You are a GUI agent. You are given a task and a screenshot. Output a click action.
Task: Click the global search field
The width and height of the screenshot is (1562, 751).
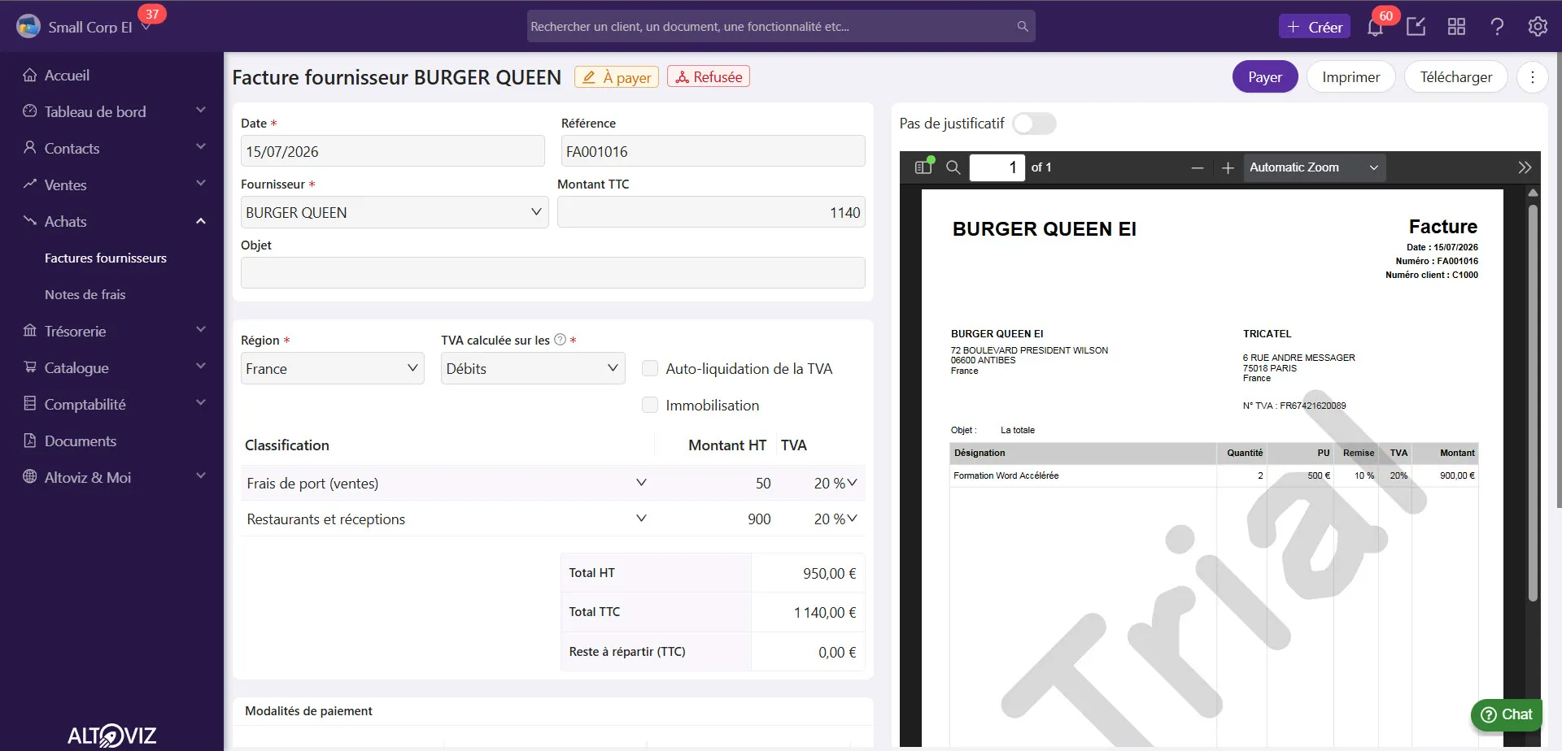click(x=781, y=27)
